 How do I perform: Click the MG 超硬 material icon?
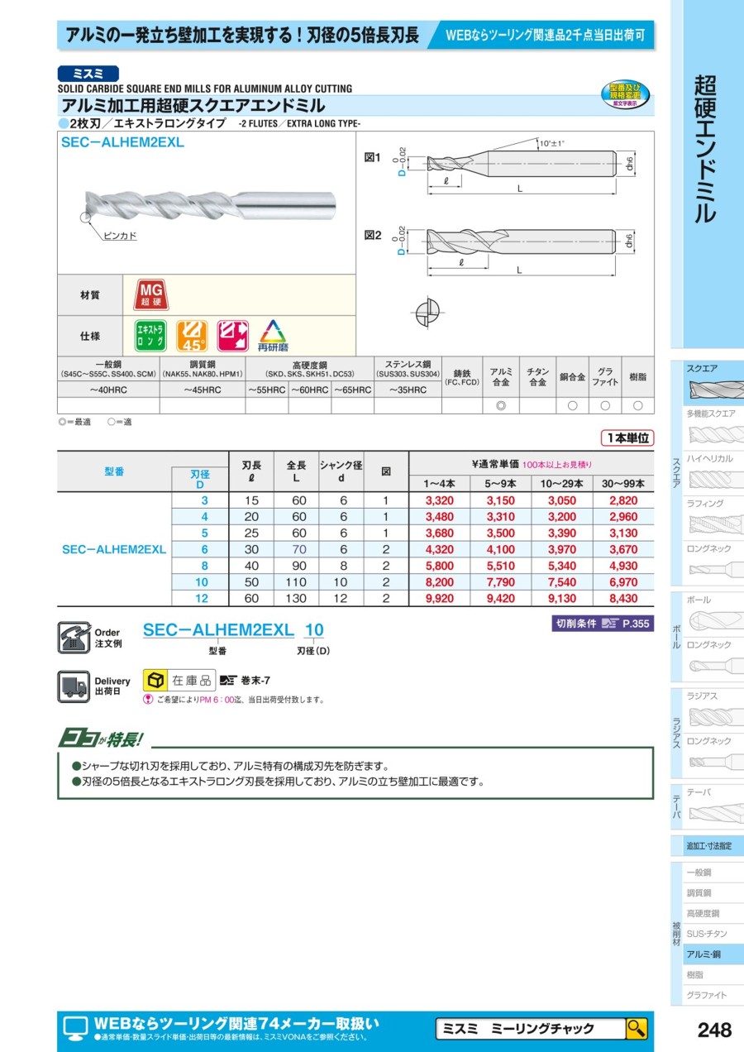coord(150,294)
